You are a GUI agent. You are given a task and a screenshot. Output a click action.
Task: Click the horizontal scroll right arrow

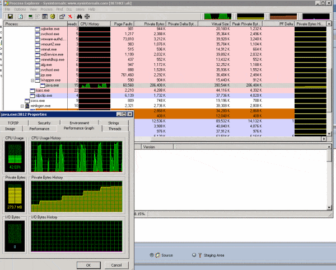[324, 139]
